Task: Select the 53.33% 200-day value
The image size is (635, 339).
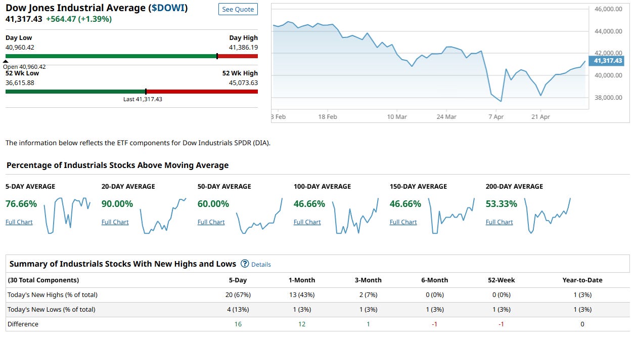Action: pos(502,204)
